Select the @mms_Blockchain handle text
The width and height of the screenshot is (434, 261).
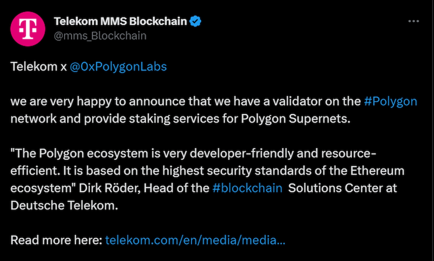(100, 35)
